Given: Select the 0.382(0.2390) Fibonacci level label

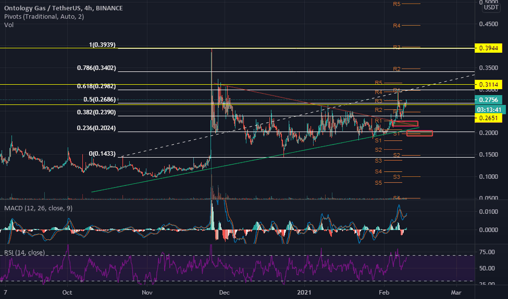Looking at the screenshot, I should click(96, 113).
